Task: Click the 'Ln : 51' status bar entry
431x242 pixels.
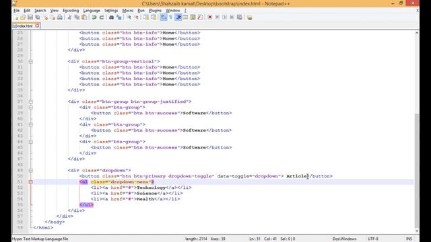Action: coord(255,239)
